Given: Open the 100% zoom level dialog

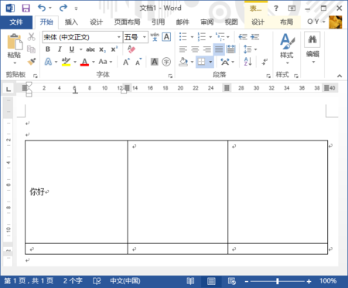Looking at the screenshot, I should (328, 281).
